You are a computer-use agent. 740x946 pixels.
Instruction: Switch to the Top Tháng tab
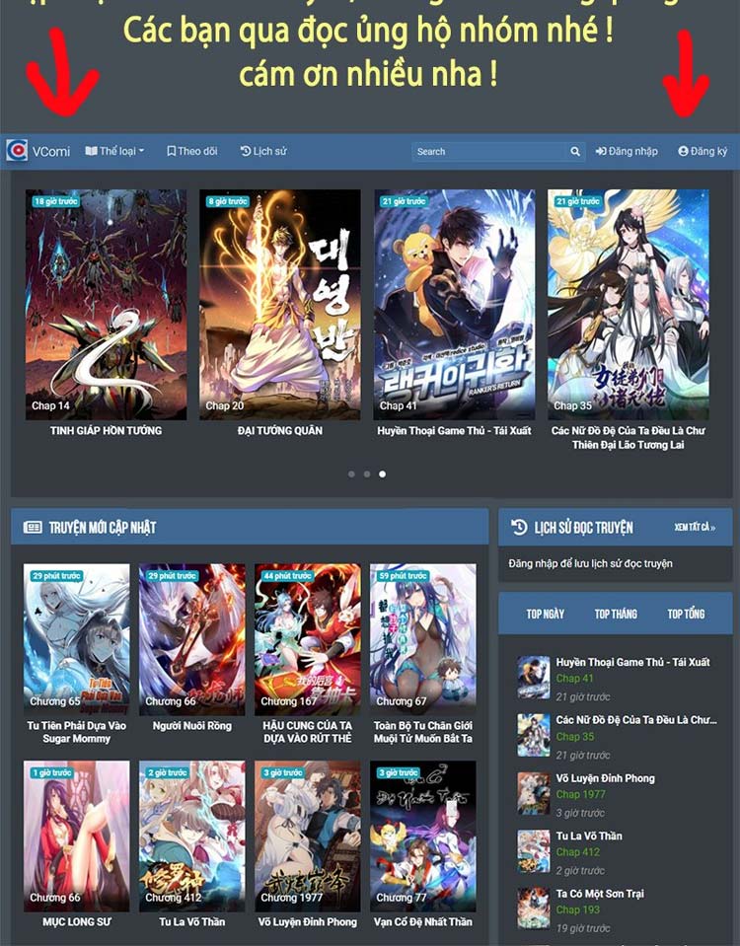tap(616, 614)
